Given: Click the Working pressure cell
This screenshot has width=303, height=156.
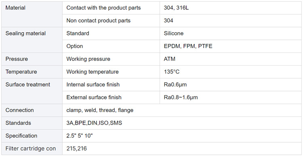Looking at the screenshot, I should 111,59.
